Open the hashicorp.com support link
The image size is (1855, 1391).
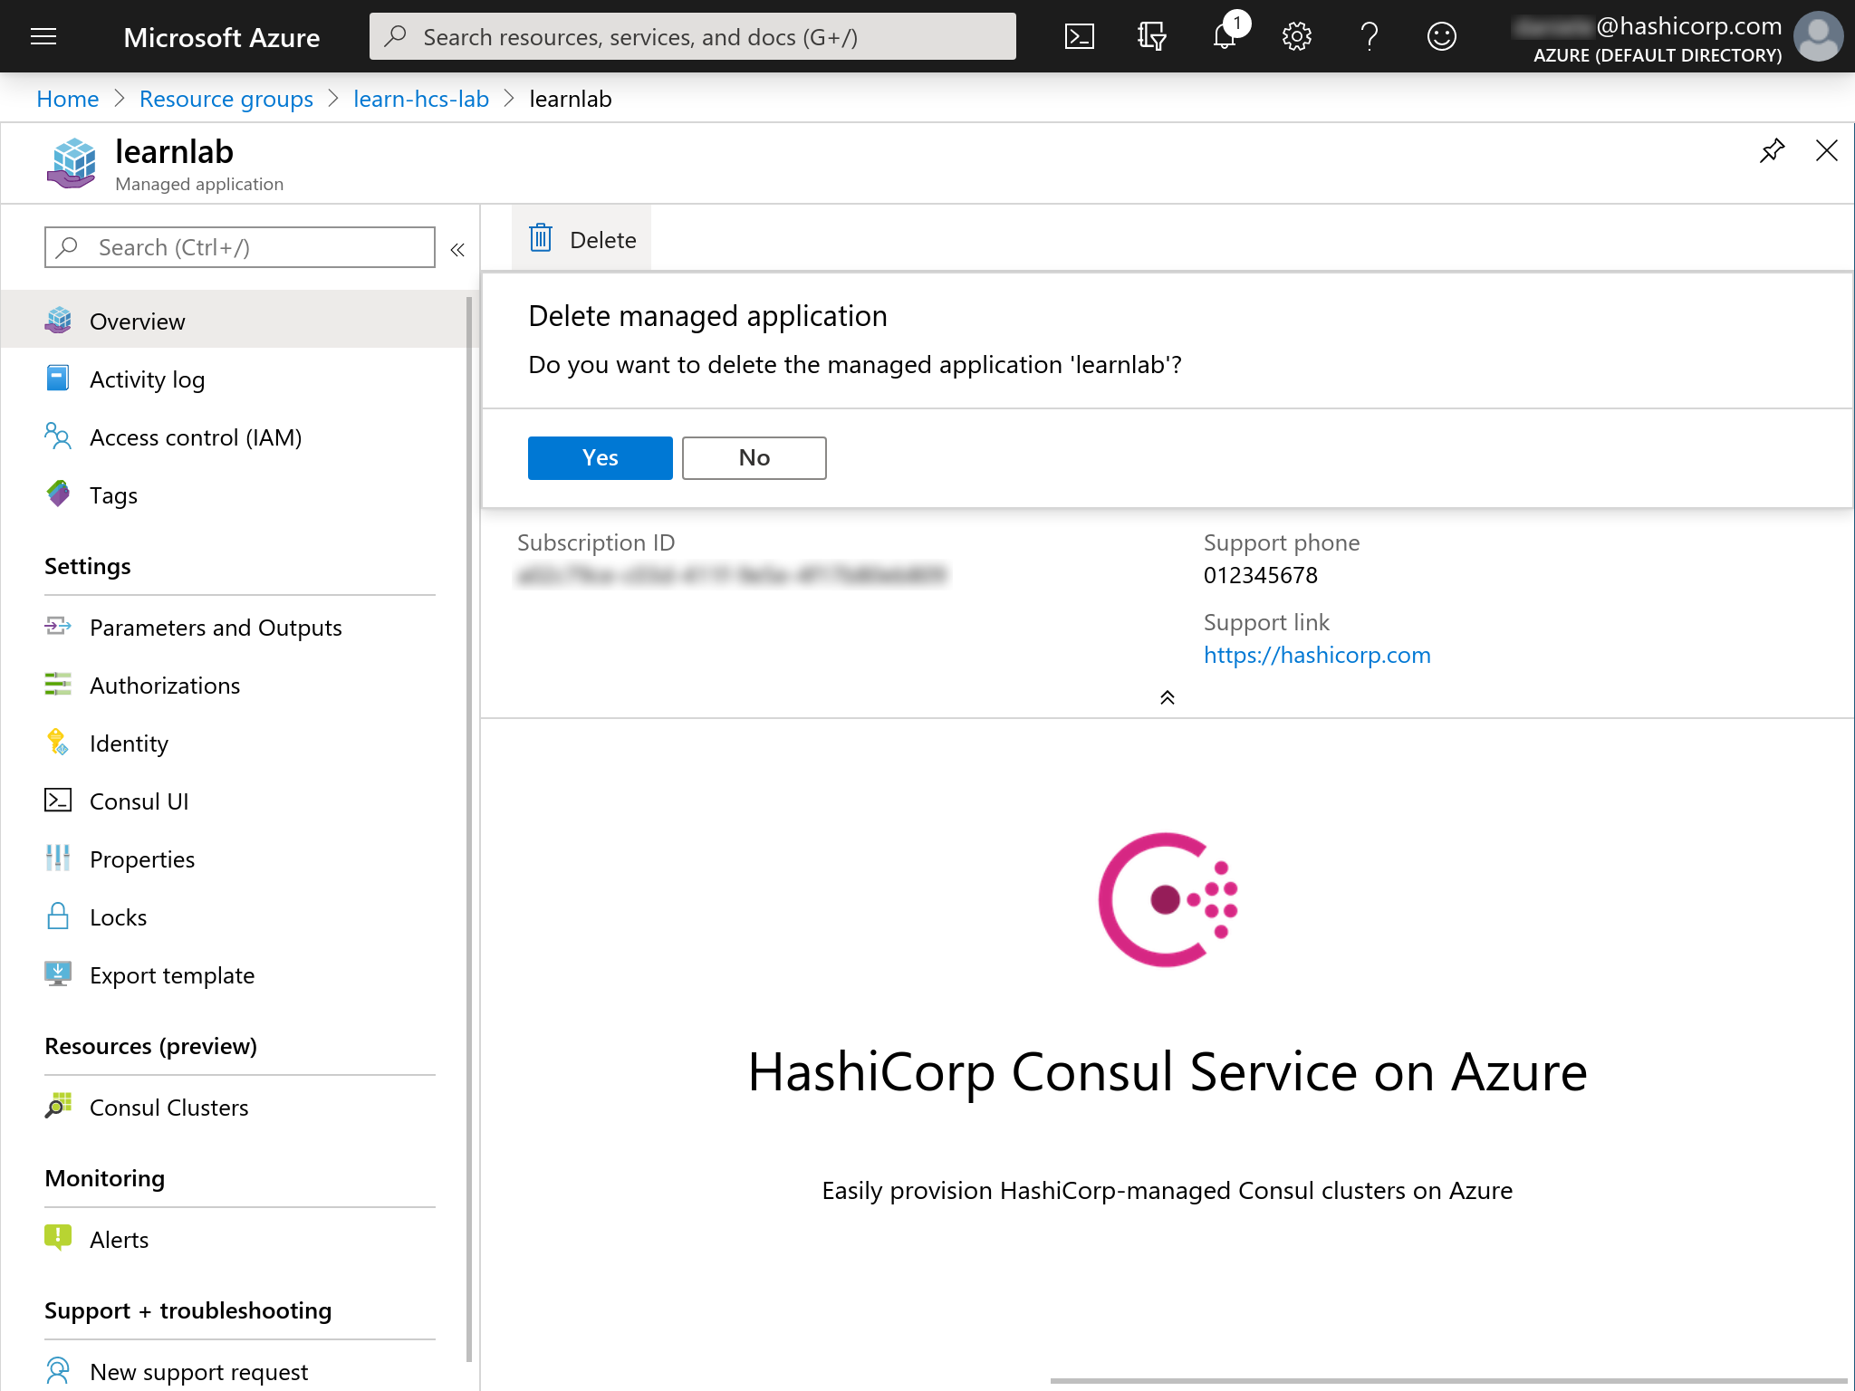(x=1316, y=655)
